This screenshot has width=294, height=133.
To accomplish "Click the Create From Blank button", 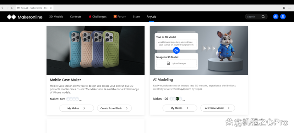I will (114, 108).
